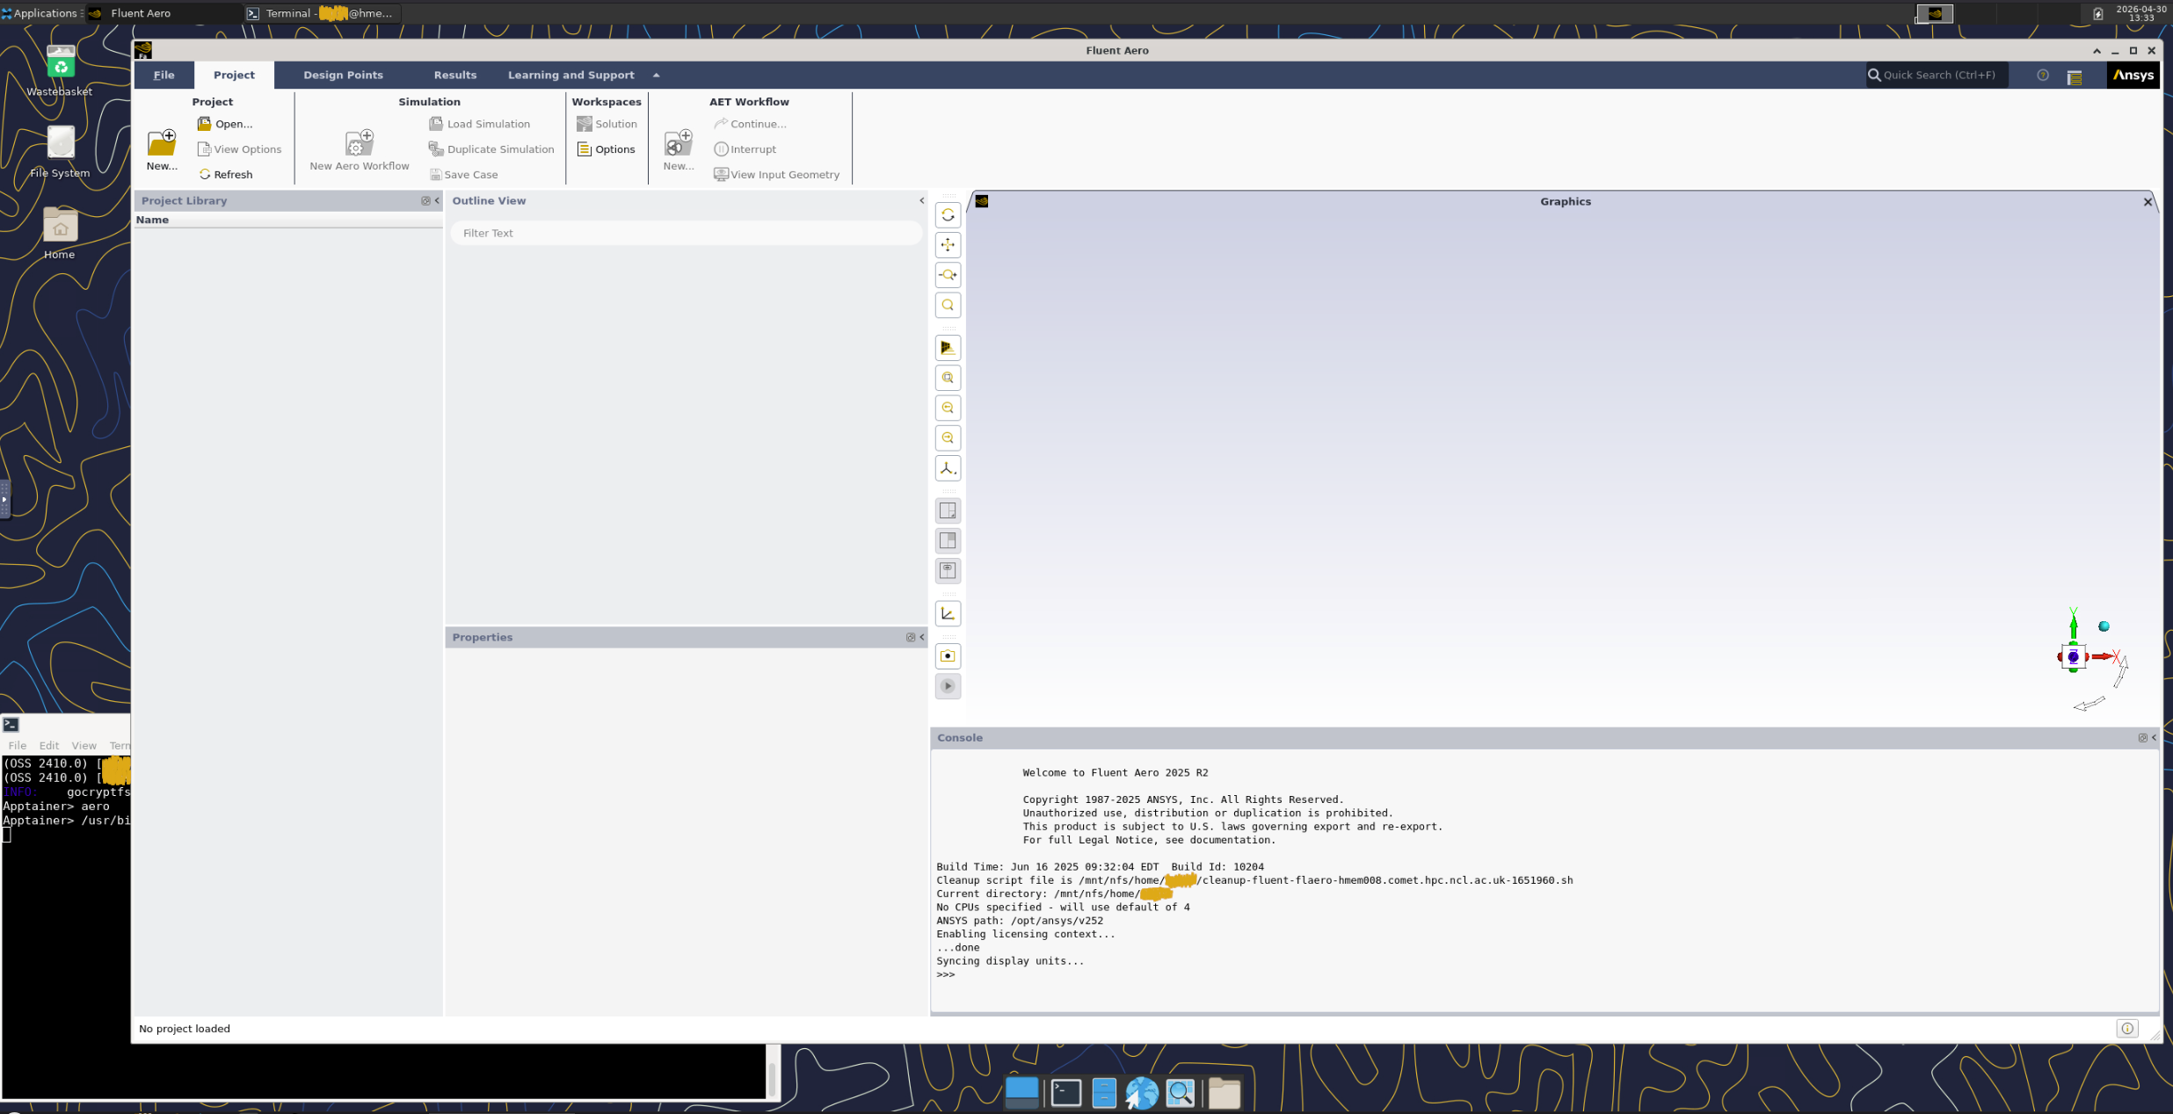The width and height of the screenshot is (2173, 1114).
Task: Click the Open... project button
Action: [225, 124]
